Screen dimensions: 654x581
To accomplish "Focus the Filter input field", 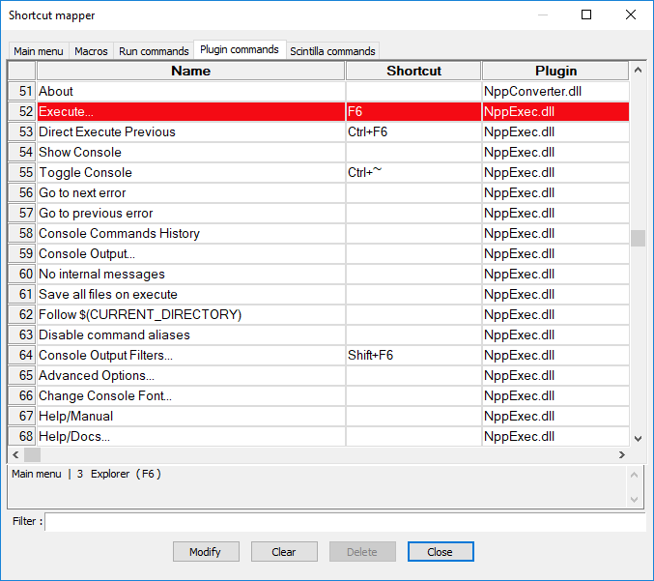I will point(345,522).
